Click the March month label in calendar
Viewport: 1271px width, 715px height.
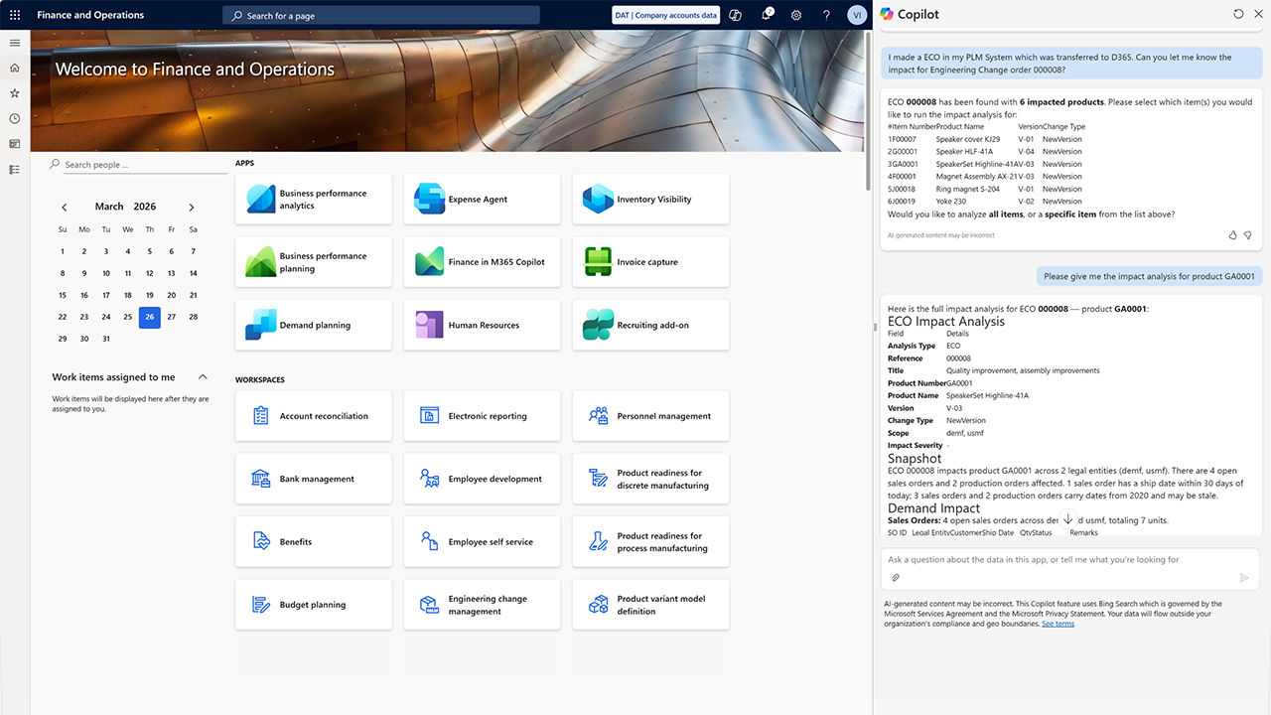[109, 207]
